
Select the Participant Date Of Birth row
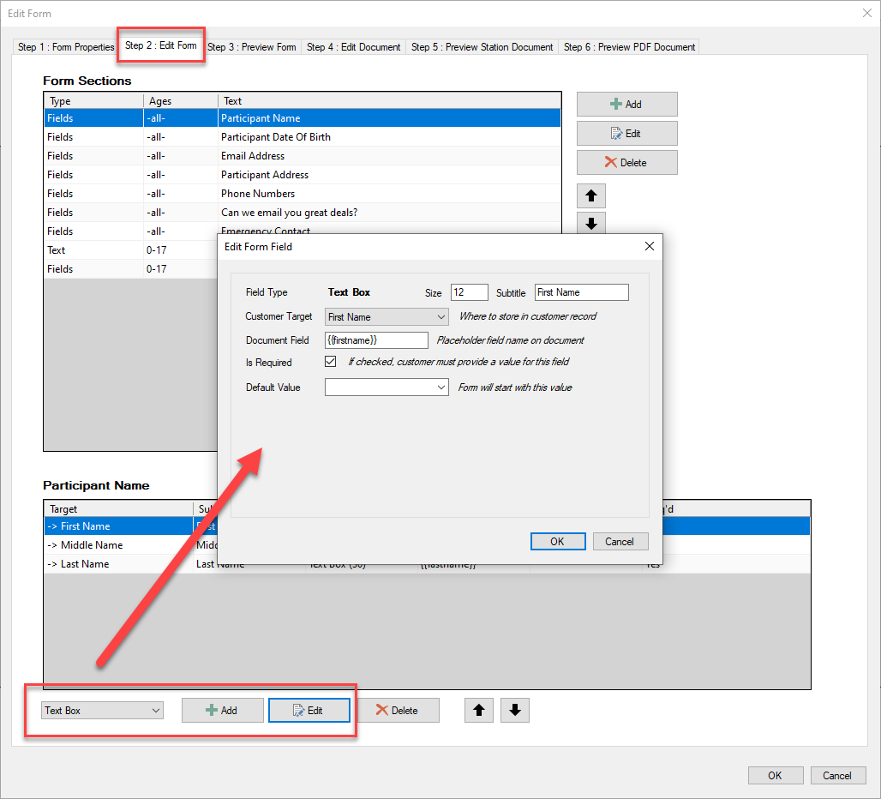click(x=303, y=136)
